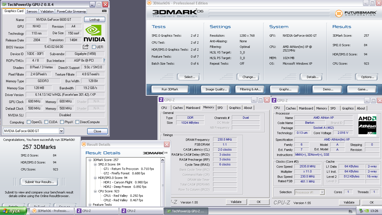Click the Game... button in 3DMark06
This screenshot has width=382, height=215.
363,89
